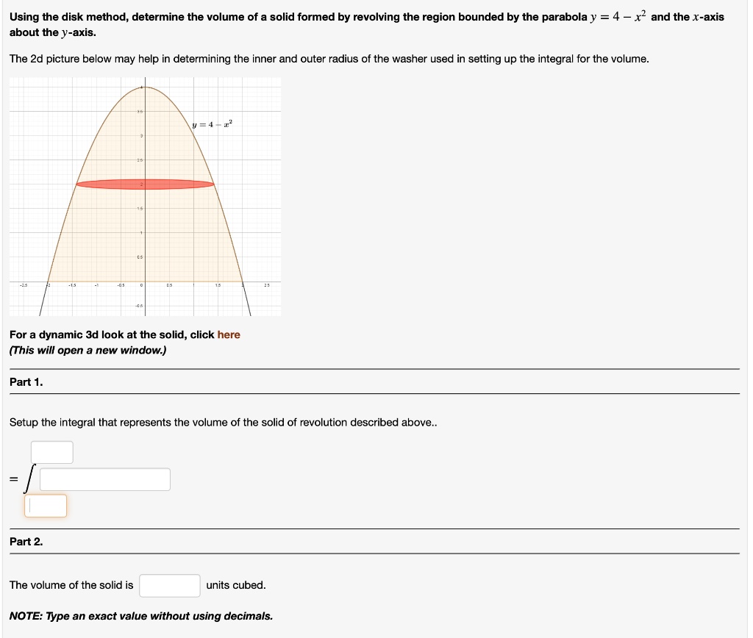Click the 'here' link for the 3d view
The height and width of the screenshot is (638, 753).
229,334
